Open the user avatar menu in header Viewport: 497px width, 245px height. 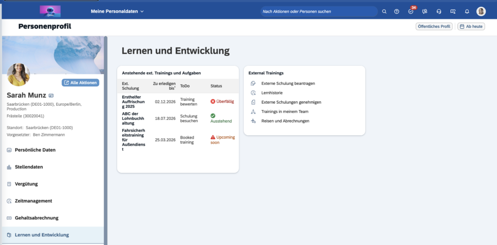pos(481,11)
